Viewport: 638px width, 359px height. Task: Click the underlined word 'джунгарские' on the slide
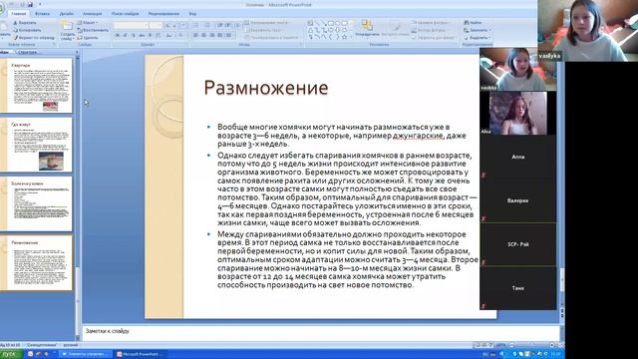(x=418, y=136)
